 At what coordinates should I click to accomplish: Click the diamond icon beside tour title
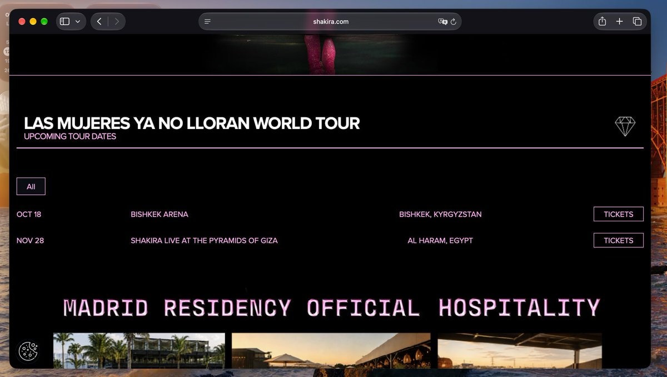coord(625,126)
